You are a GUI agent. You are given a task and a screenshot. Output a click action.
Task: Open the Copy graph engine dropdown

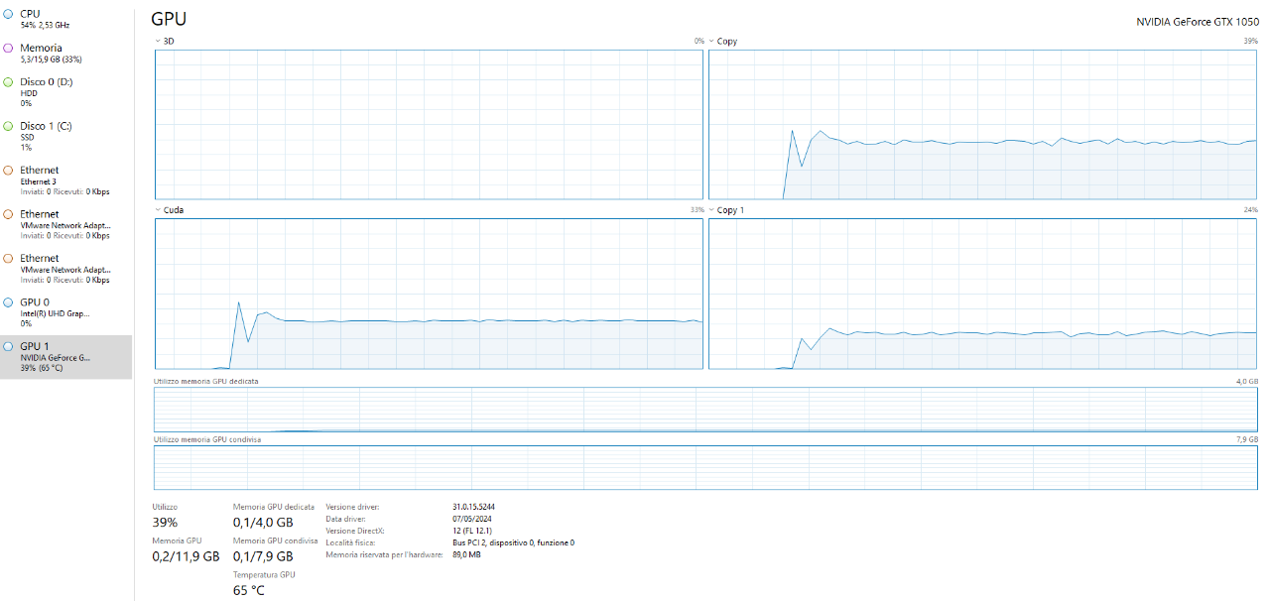pos(711,42)
